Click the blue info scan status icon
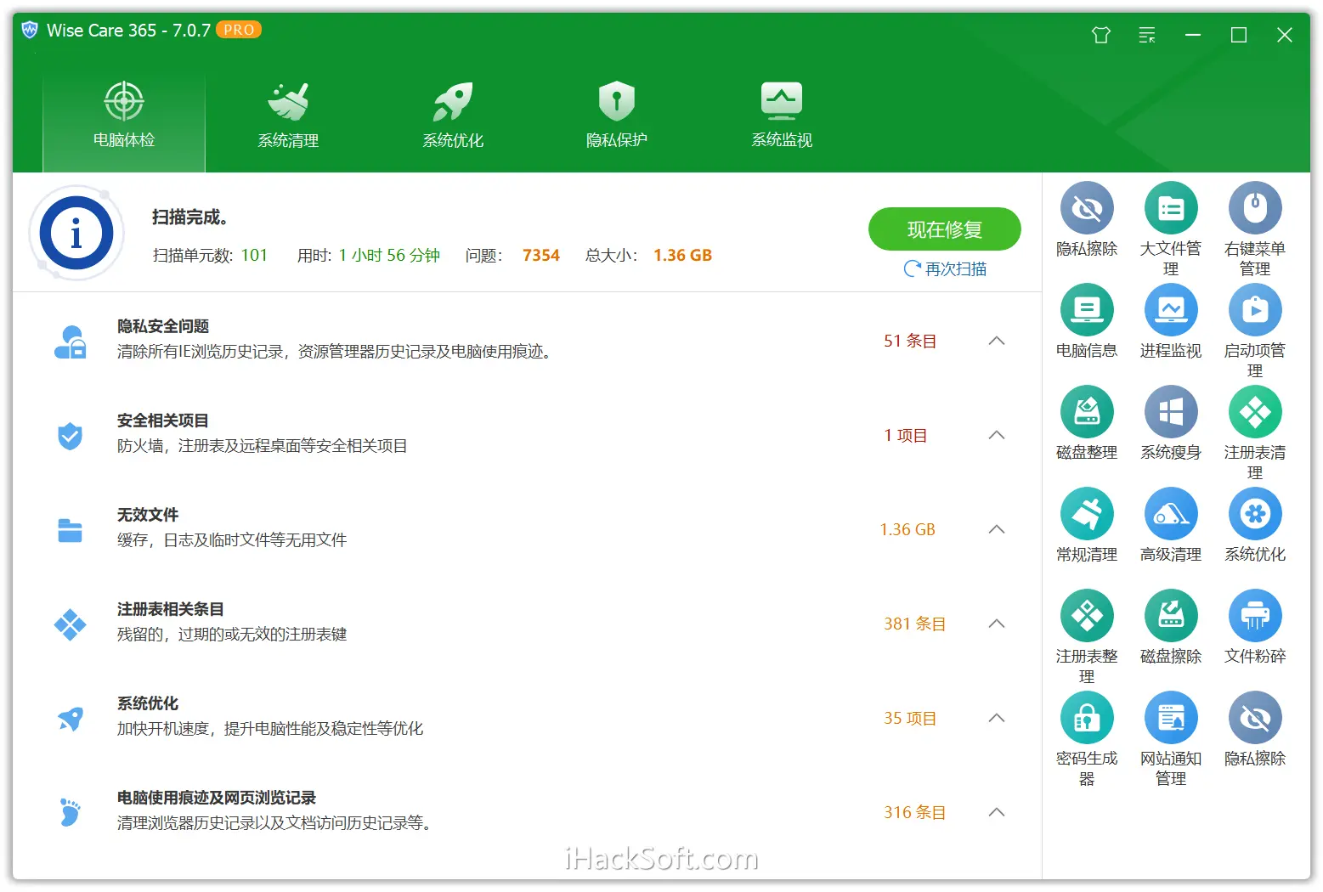This screenshot has height=892, width=1323. (76, 233)
